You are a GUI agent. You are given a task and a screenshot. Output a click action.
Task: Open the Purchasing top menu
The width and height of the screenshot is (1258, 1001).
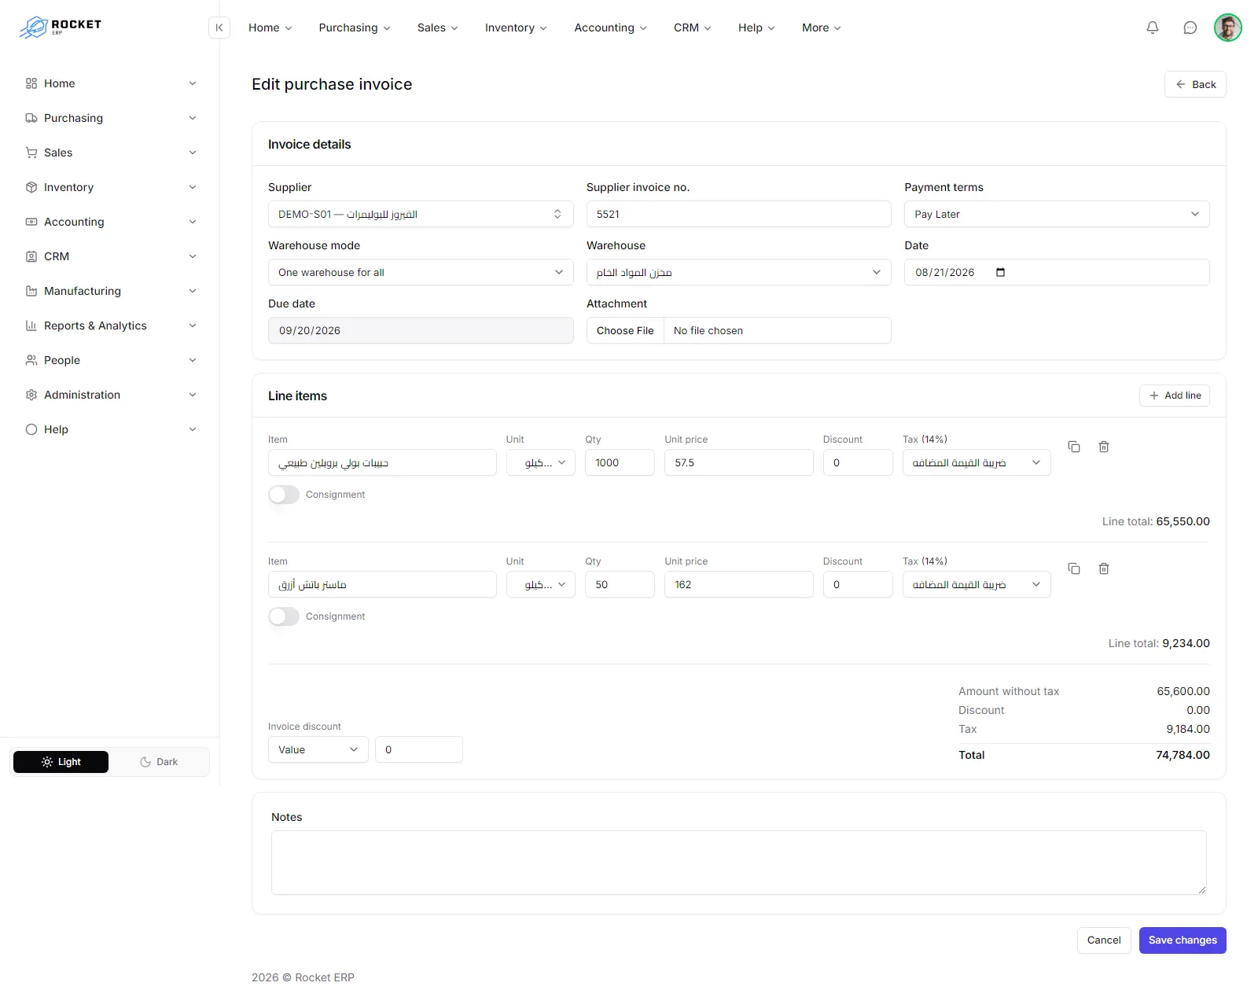[355, 28]
